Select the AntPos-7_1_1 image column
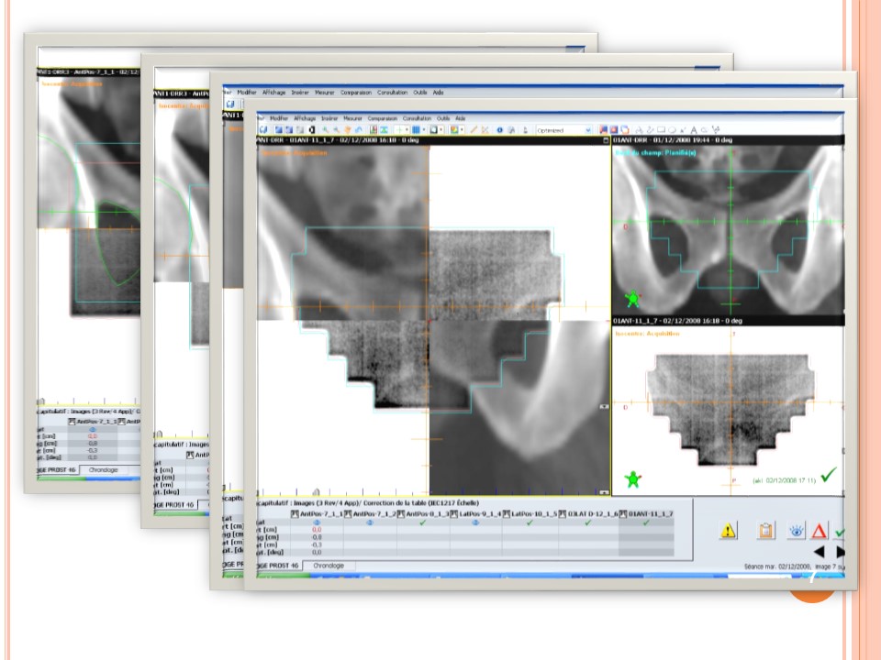Viewport: 881px width, 660px height. click(317, 513)
